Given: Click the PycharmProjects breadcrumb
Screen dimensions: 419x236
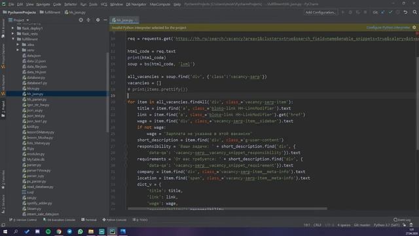Looking at the screenshot, I should [19, 12].
